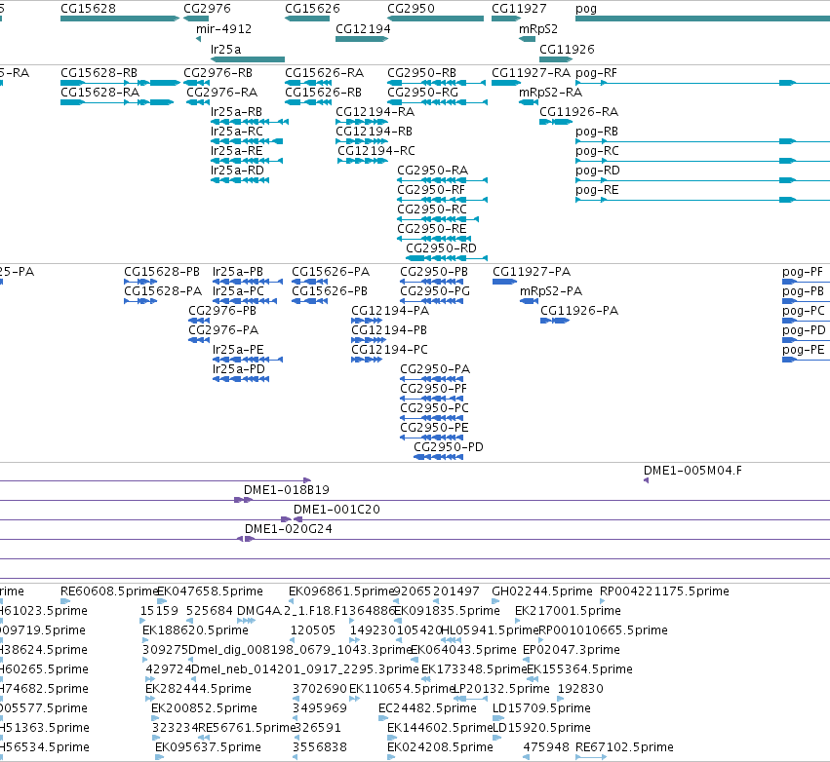Click transcript CG15628-RB
Viewport: 830px width, 762px height.
pos(120,83)
